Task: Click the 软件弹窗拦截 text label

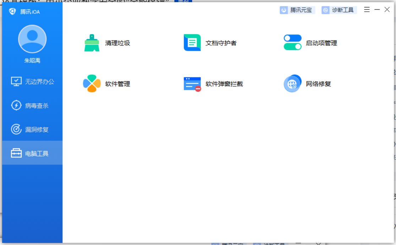Action: [224, 84]
